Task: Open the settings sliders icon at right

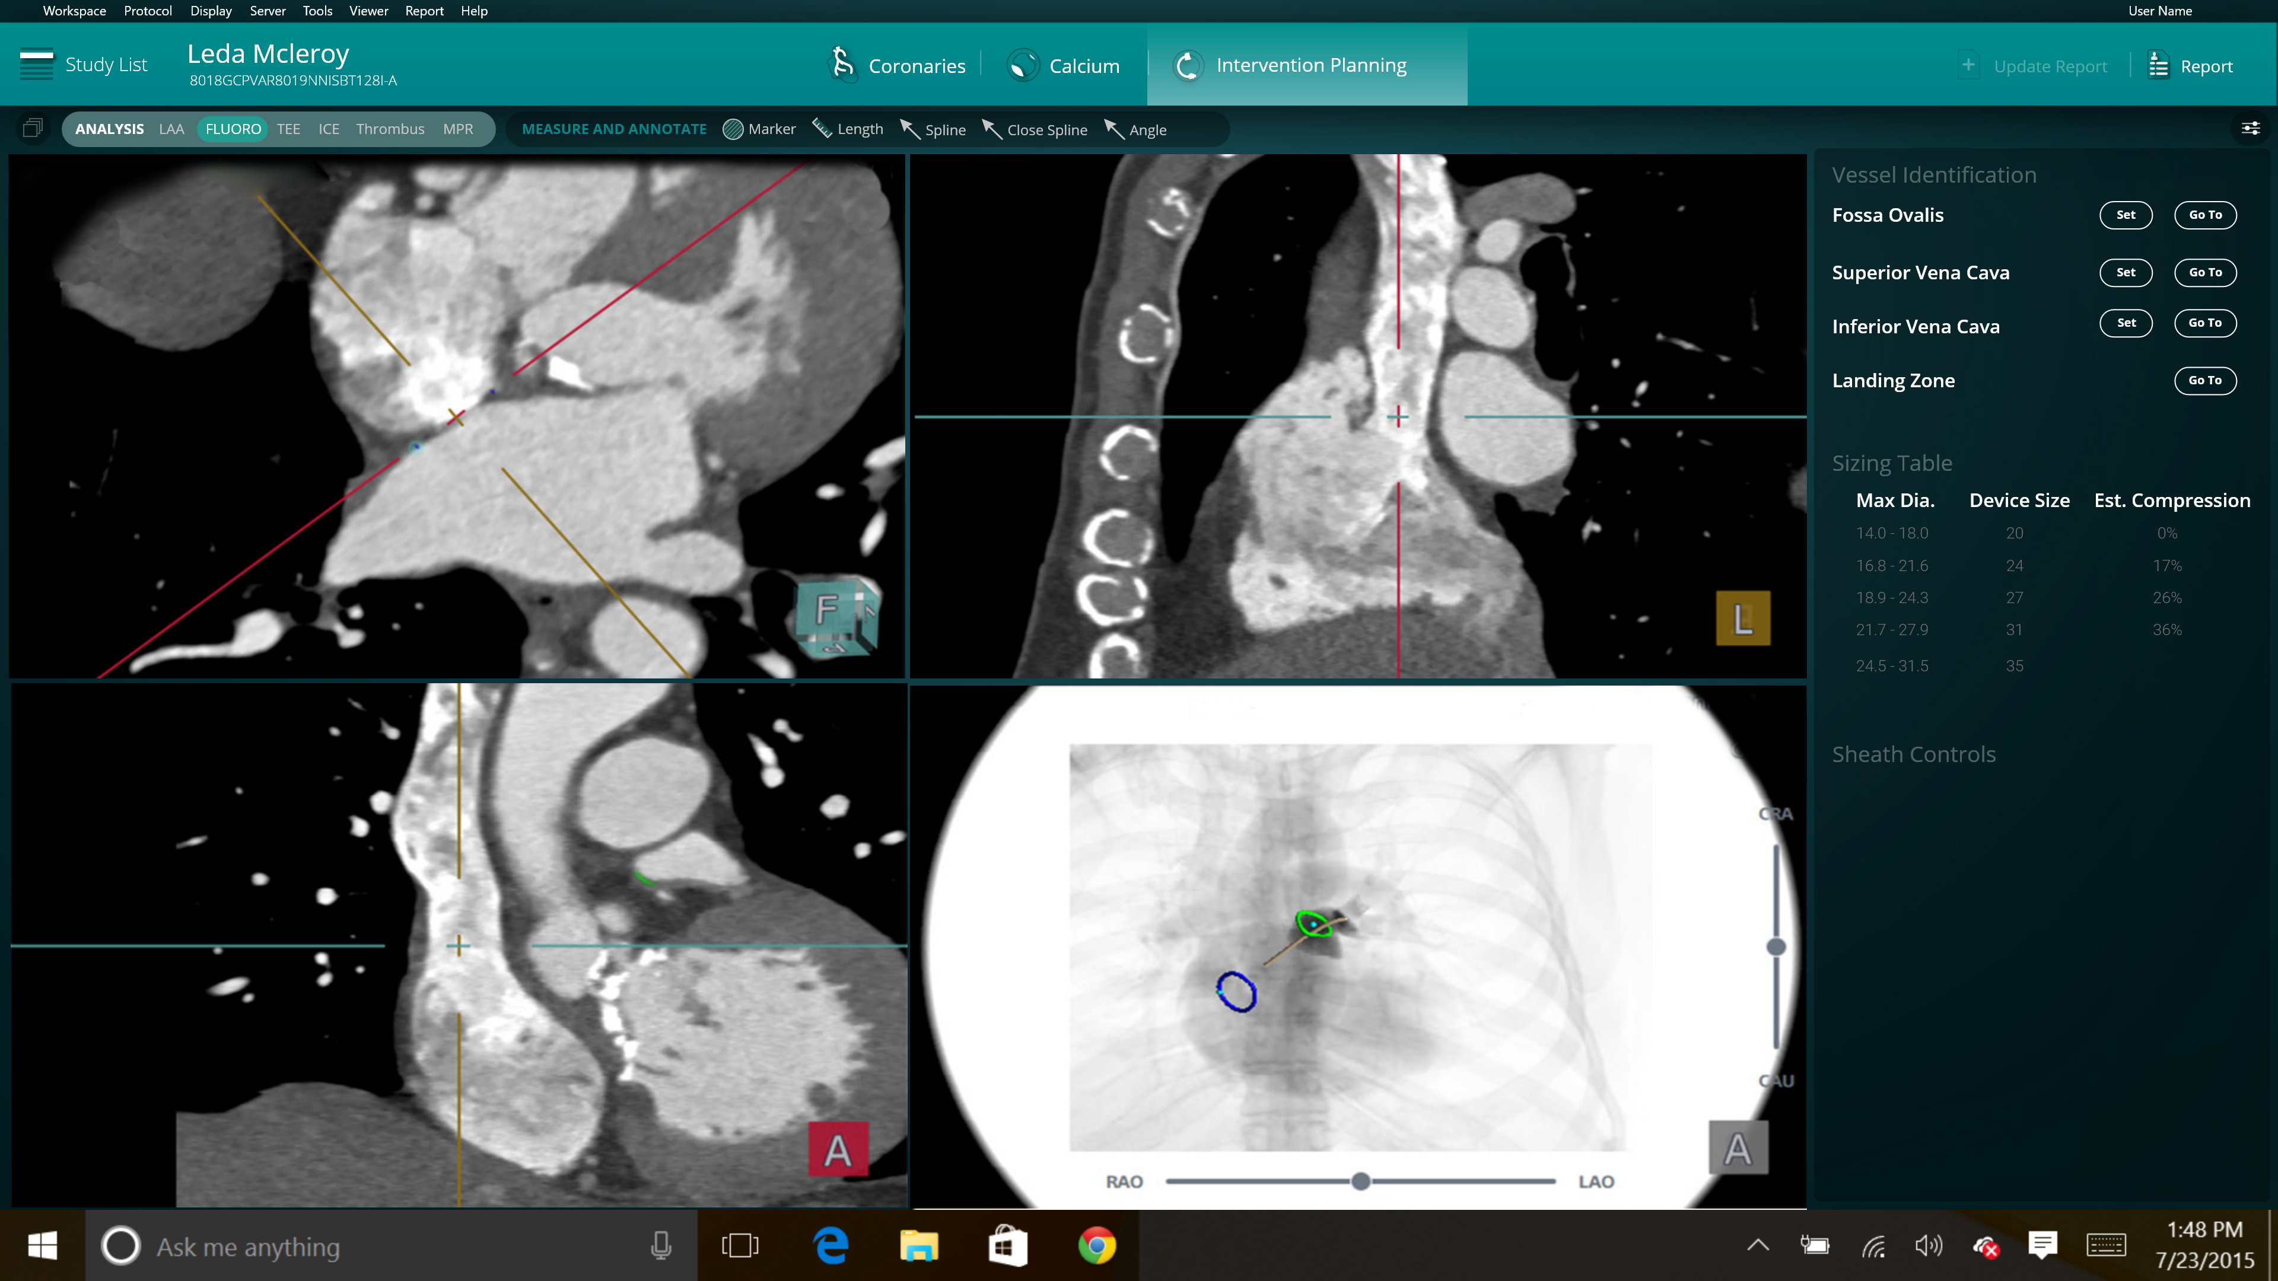Action: pos(2251,129)
